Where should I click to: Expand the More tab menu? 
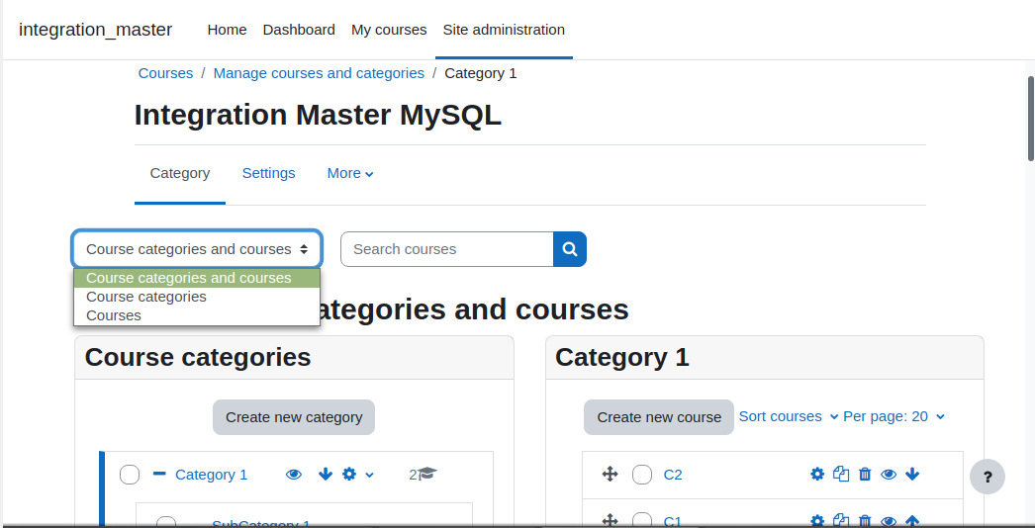(350, 173)
